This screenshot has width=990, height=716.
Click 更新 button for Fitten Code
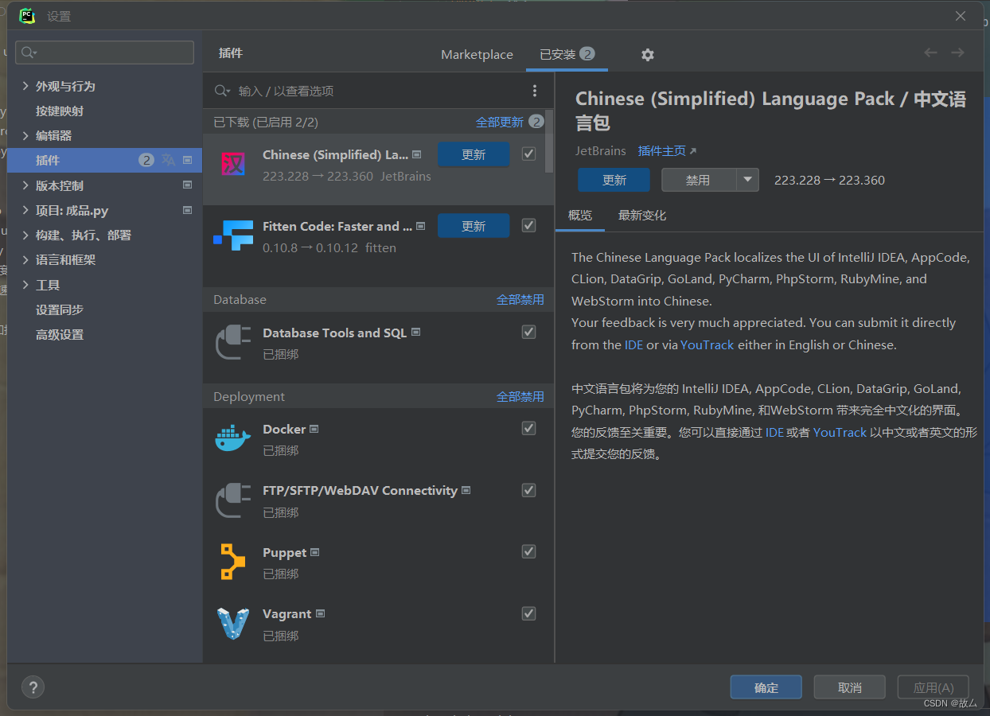(x=474, y=226)
